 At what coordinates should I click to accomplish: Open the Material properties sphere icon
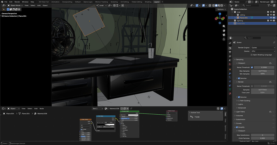click(230, 94)
